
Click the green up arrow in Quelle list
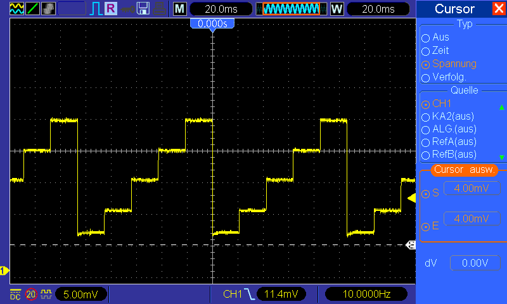[x=501, y=107]
